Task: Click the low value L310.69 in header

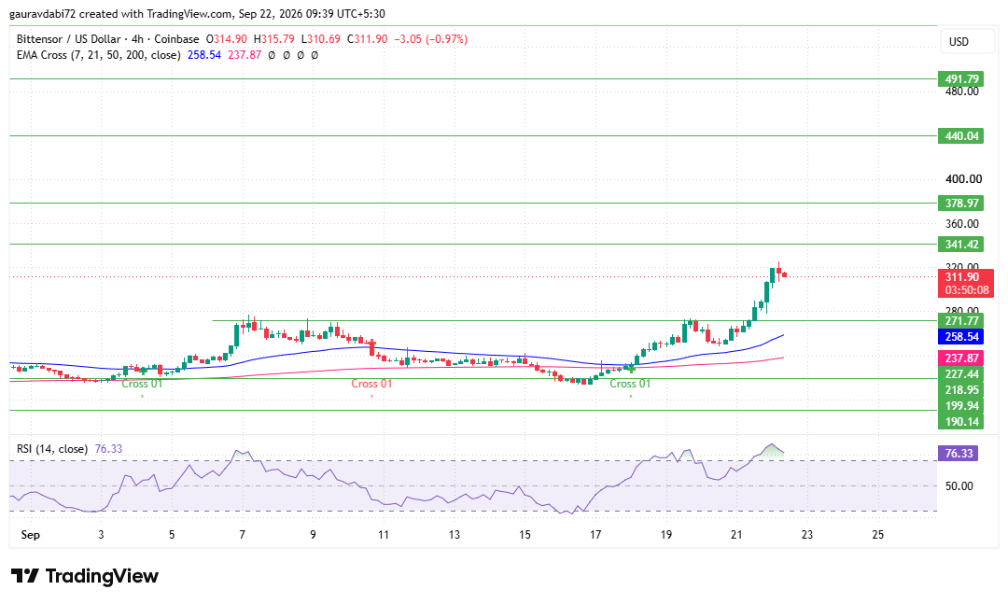Action: (x=321, y=39)
